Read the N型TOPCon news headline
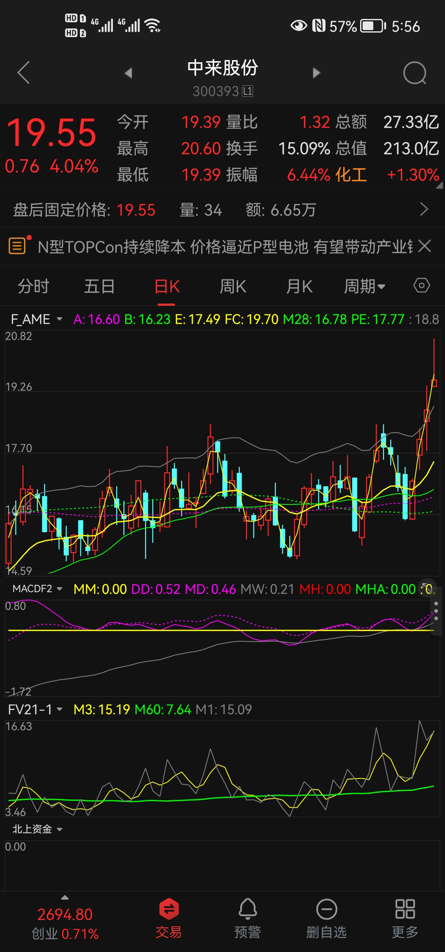The height and width of the screenshot is (952, 445). (x=225, y=247)
